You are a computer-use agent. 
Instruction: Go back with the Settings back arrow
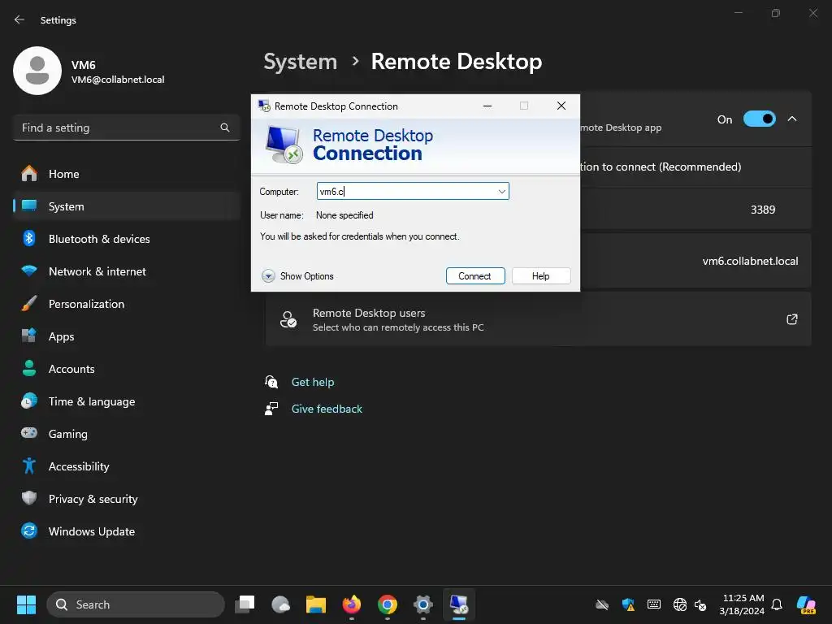pyautogui.click(x=19, y=19)
